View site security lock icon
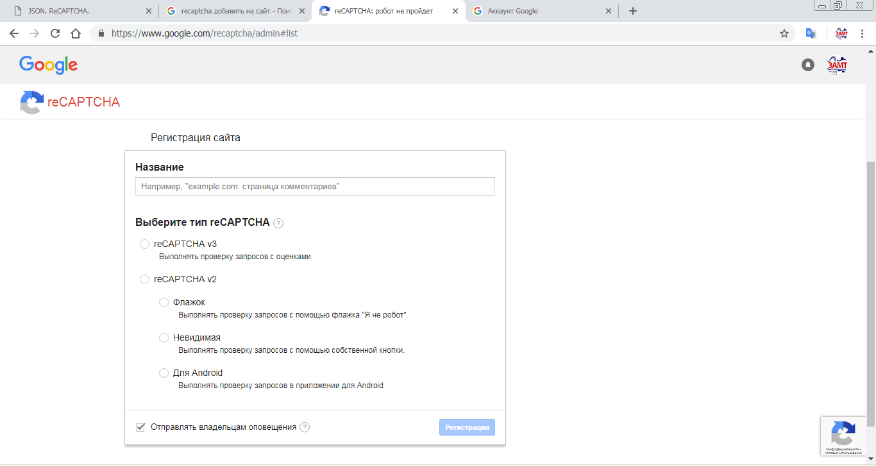This screenshot has height=467, width=876. [x=101, y=33]
